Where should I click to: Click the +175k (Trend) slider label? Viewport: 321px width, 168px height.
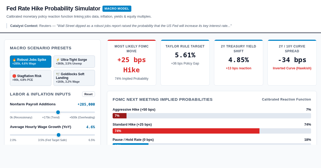pos(51,117)
